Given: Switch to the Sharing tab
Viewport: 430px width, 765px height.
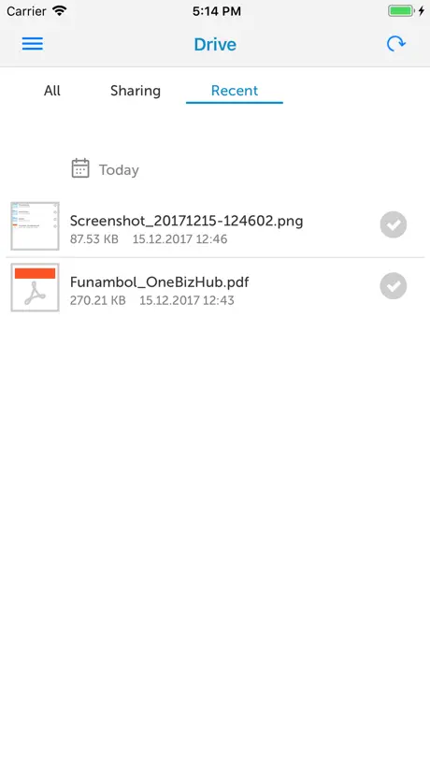Looking at the screenshot, I should (136, 91).
